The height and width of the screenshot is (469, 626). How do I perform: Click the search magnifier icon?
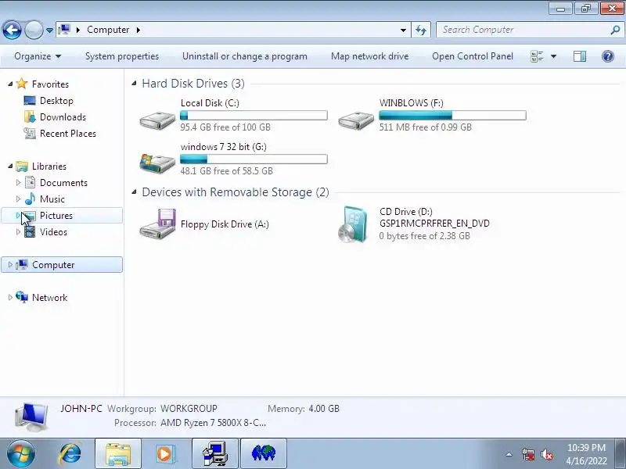pyautogui.click(x=615, y=30)
